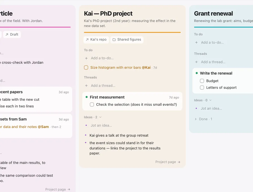Click Threads label in Kai project

pos(90,77)
